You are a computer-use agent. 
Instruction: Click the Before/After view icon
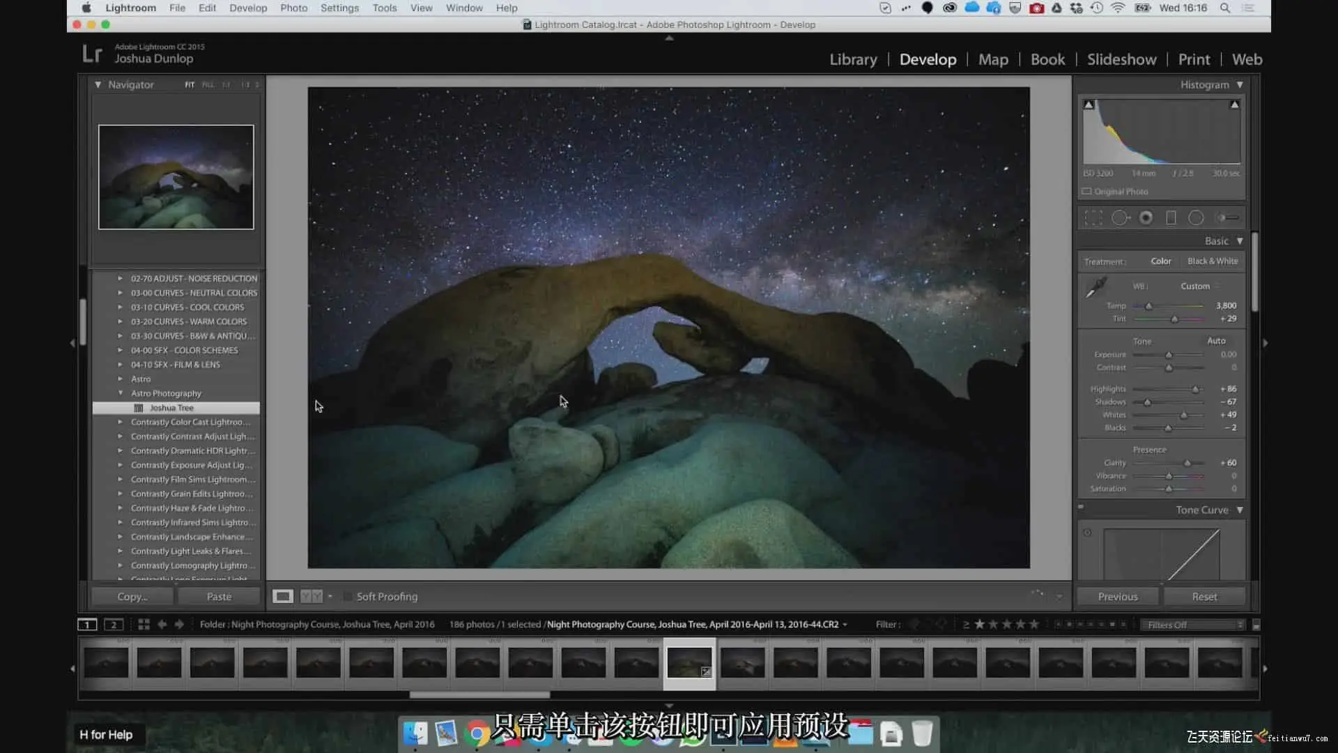point(312,597)
